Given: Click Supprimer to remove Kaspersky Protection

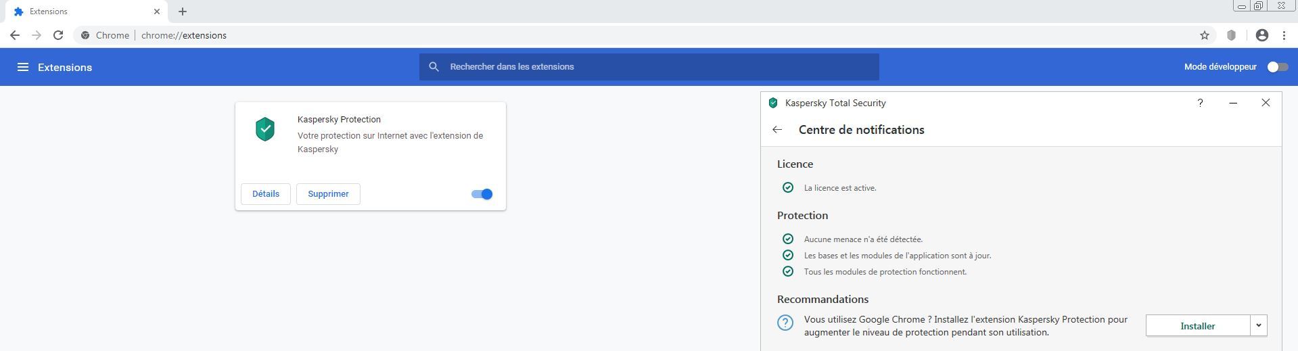Looking at the screenshot, I should tap(328, 194).
